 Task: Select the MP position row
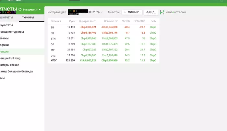coord(103,50)
